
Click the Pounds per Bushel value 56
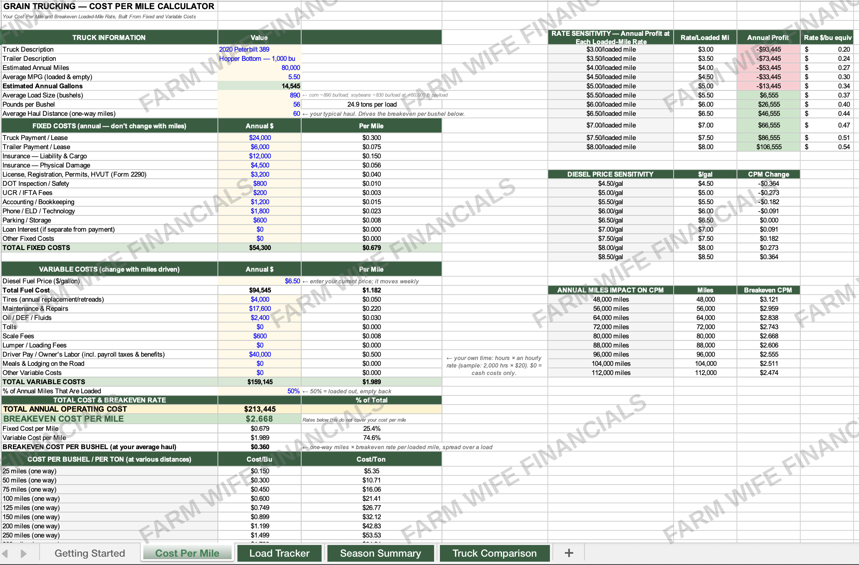point(259,104)
